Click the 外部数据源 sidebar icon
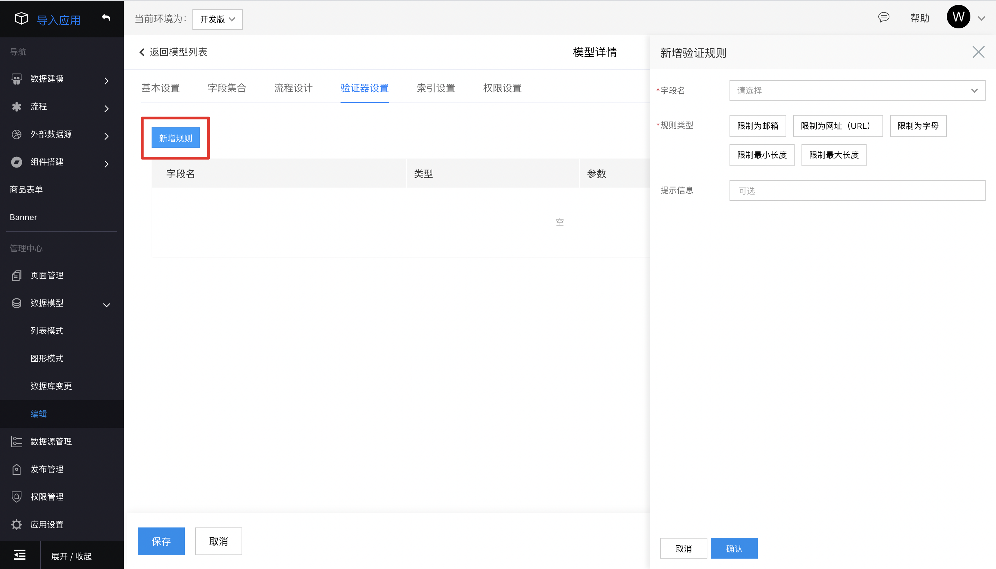996x569 pixels. coord(16,134)
